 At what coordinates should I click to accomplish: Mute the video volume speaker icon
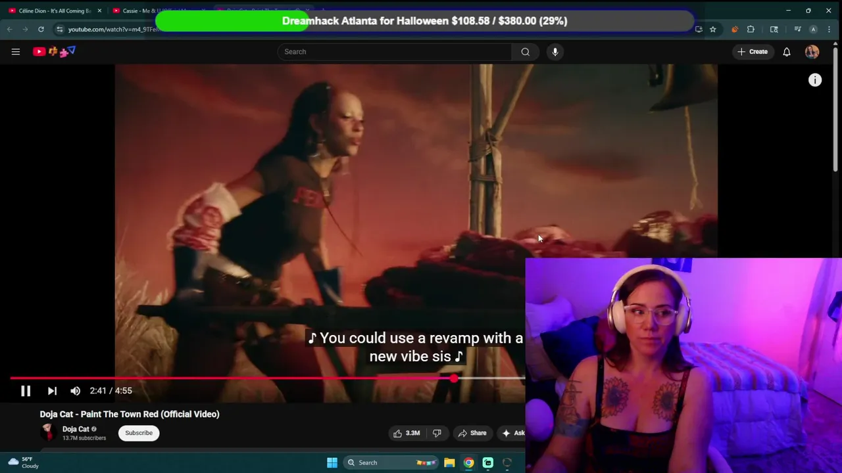click(75, 391)
